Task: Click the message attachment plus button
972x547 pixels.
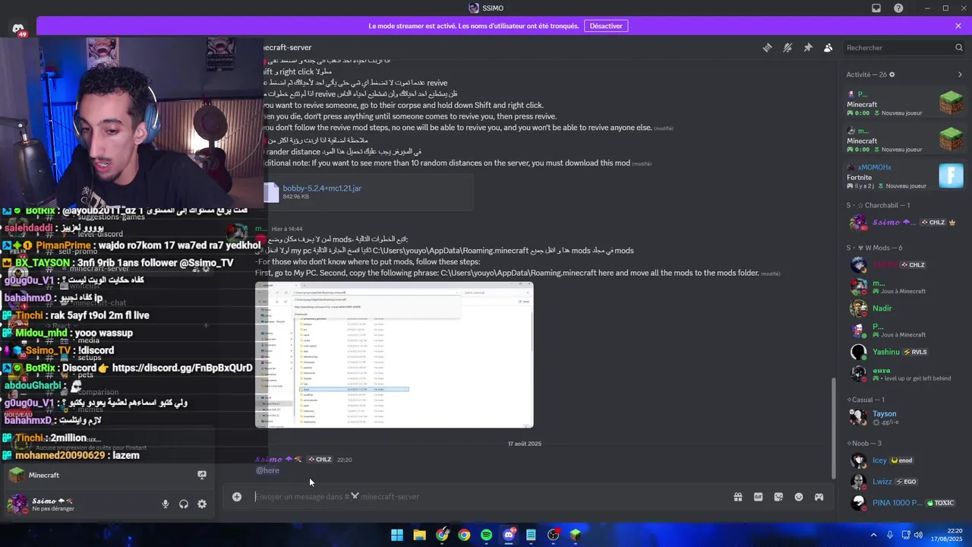Action: [x=237, y=497]
